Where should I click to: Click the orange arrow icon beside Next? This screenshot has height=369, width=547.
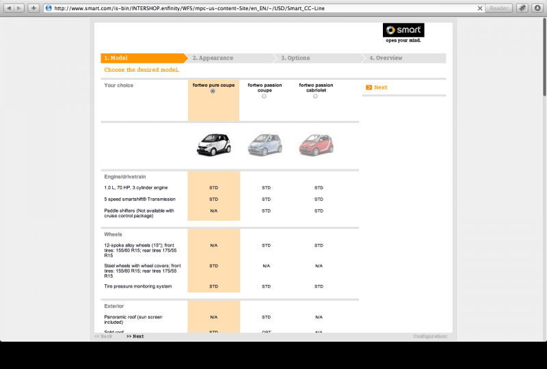pos(369,87)
